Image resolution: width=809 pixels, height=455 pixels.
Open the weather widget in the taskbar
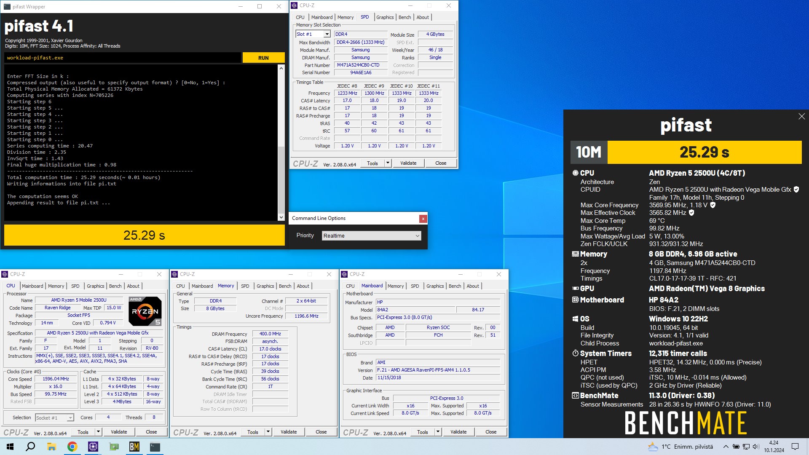680,447
